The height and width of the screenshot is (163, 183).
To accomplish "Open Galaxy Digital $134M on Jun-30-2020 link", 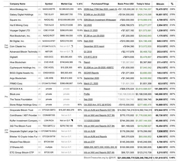I will [x=94, y=14].
